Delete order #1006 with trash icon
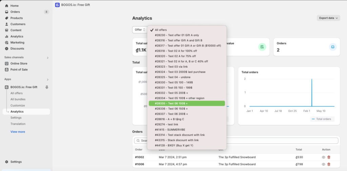The image size is (347, 171). click(x=329, y=164)
